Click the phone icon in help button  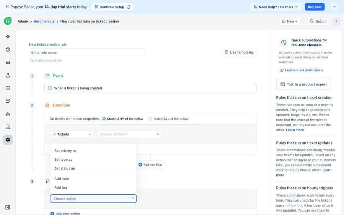click(255, 7)
